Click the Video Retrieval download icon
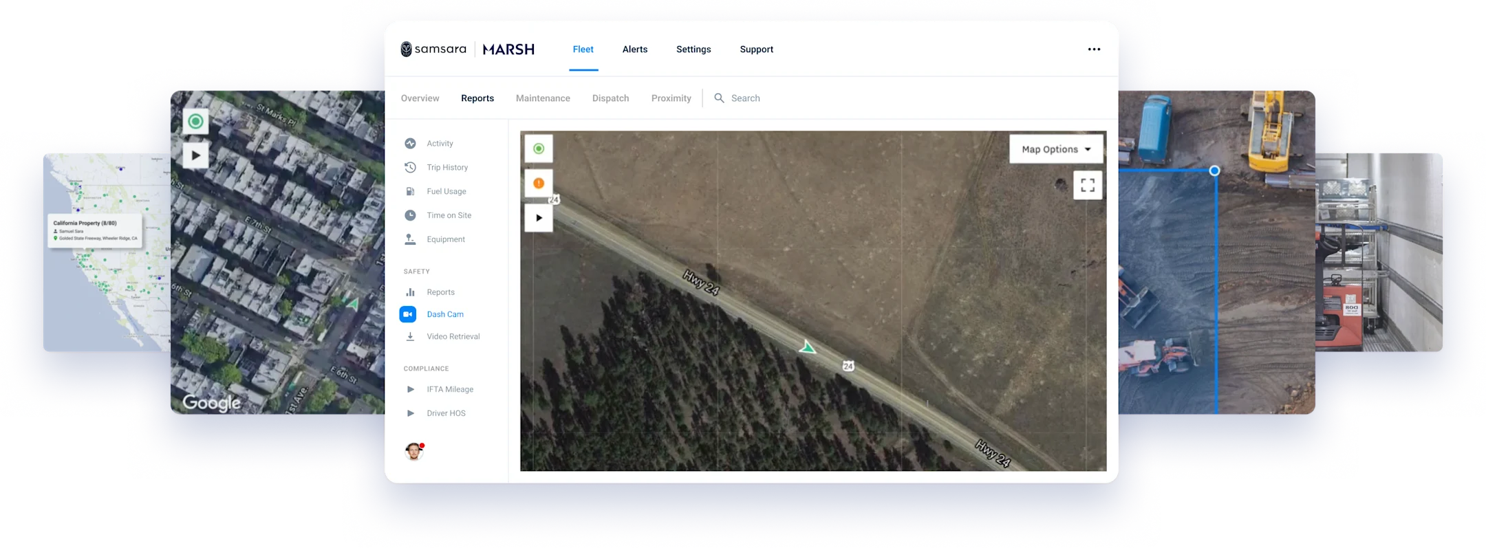 (410, 336)
